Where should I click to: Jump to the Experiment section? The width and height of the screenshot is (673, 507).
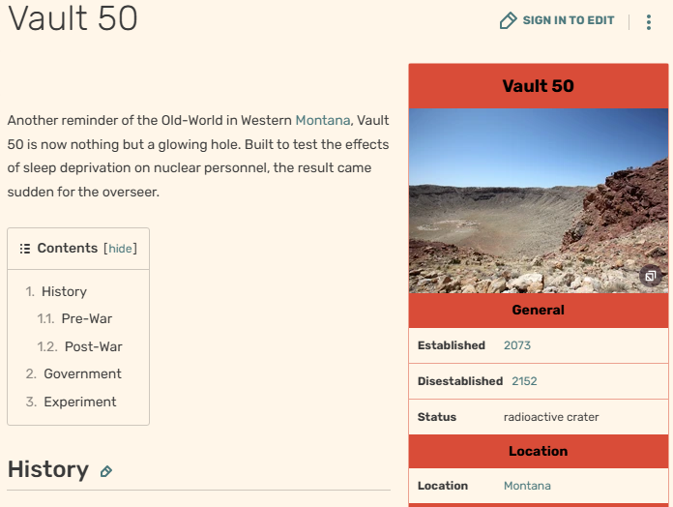pos(80,402)
